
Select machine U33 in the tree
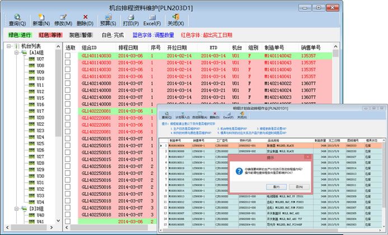pos(40,196)
